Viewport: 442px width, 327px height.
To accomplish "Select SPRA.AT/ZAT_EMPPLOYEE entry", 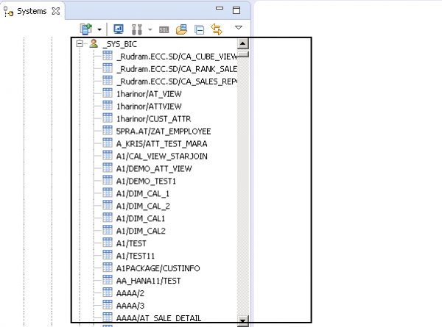I will tap(164, 132).
